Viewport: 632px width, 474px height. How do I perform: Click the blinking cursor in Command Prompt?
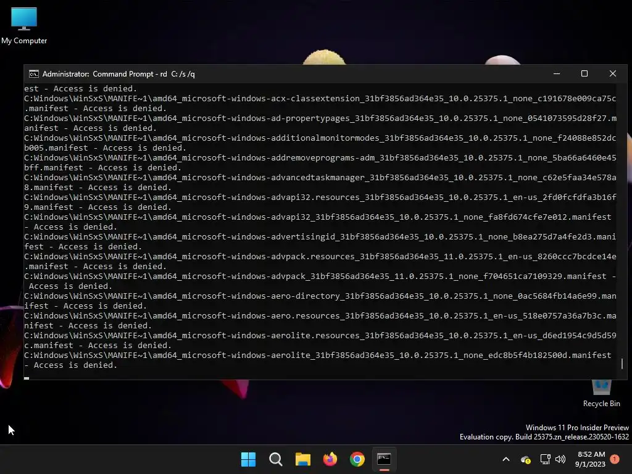click(27, 378)
